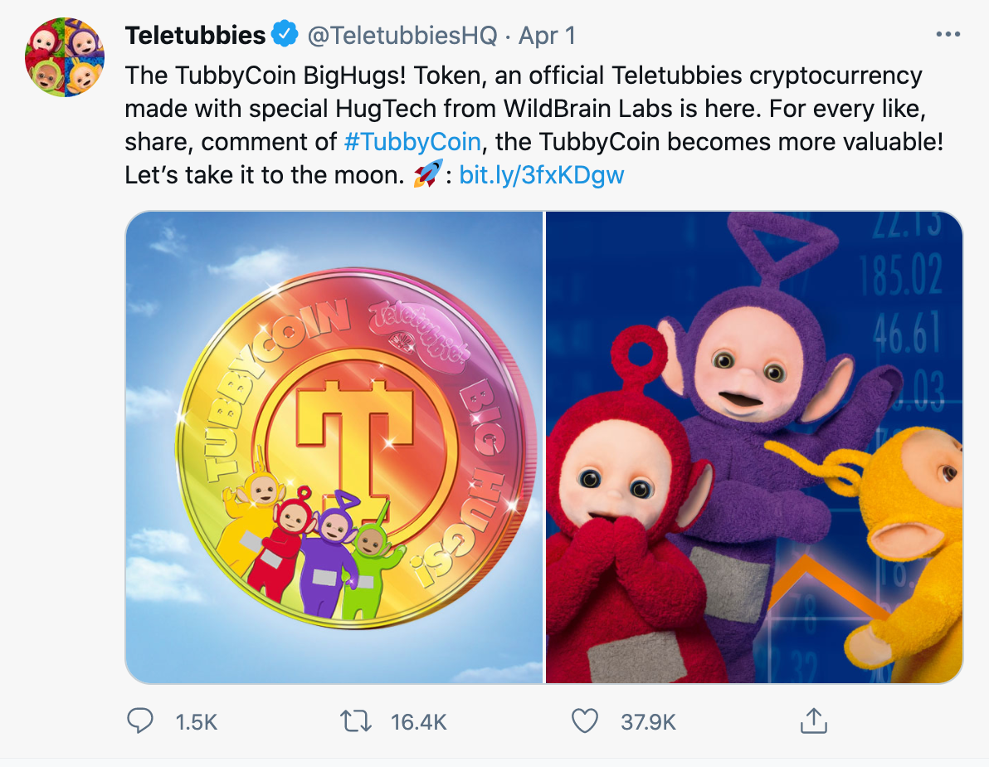View the Teletubbies characters photo
This screenshot has height=767, width=989.
click(753, 447)
